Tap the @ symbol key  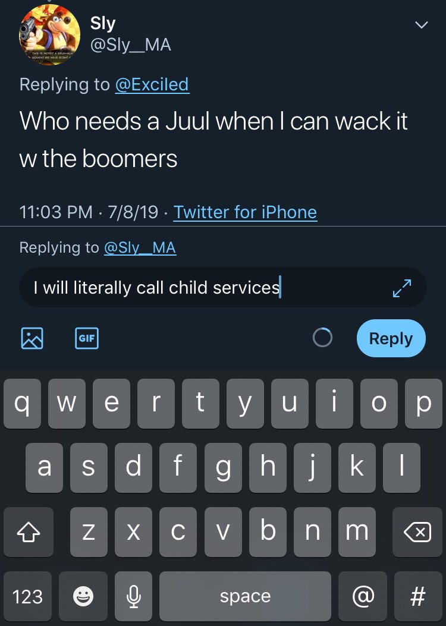(x=363, y=596)
